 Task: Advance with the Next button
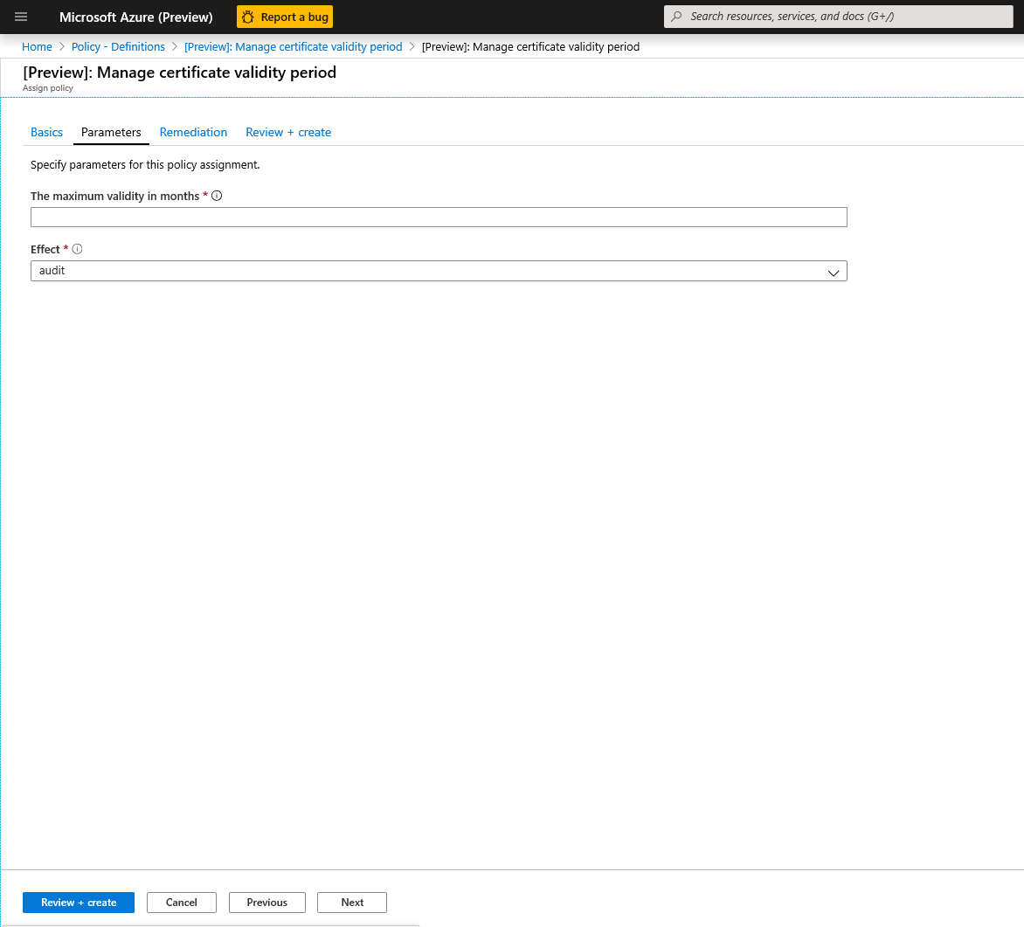(x=351, y=902)
